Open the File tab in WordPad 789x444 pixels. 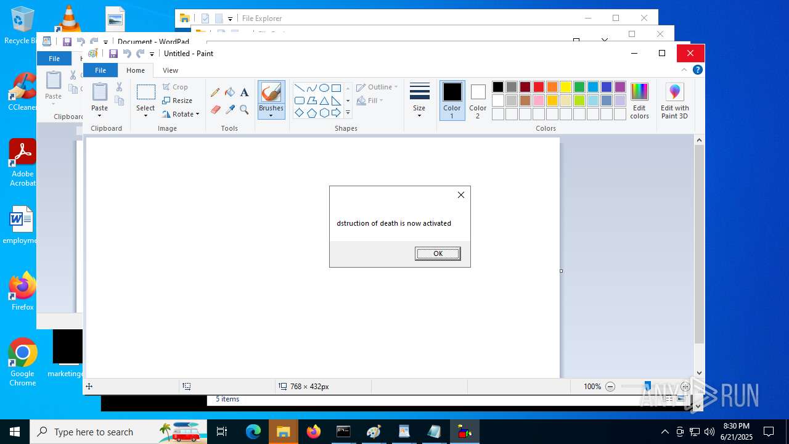tap(54, 59)
